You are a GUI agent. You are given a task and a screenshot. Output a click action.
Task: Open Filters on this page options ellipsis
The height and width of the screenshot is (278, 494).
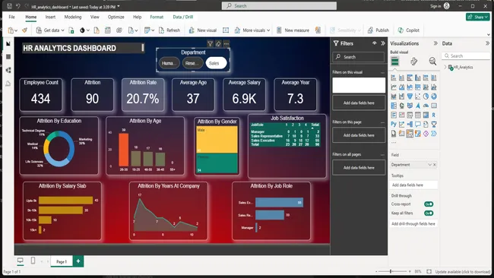coord(382,122)
